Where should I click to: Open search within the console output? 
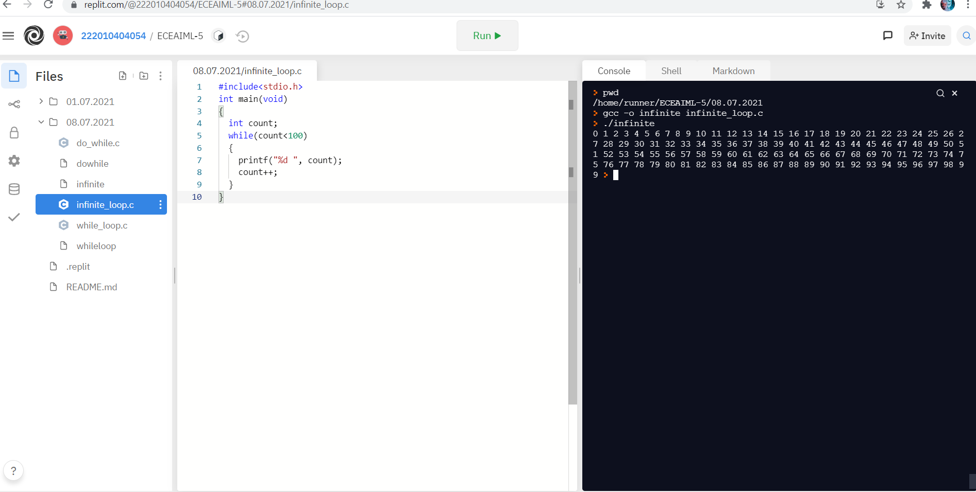(x=940, y=93)
